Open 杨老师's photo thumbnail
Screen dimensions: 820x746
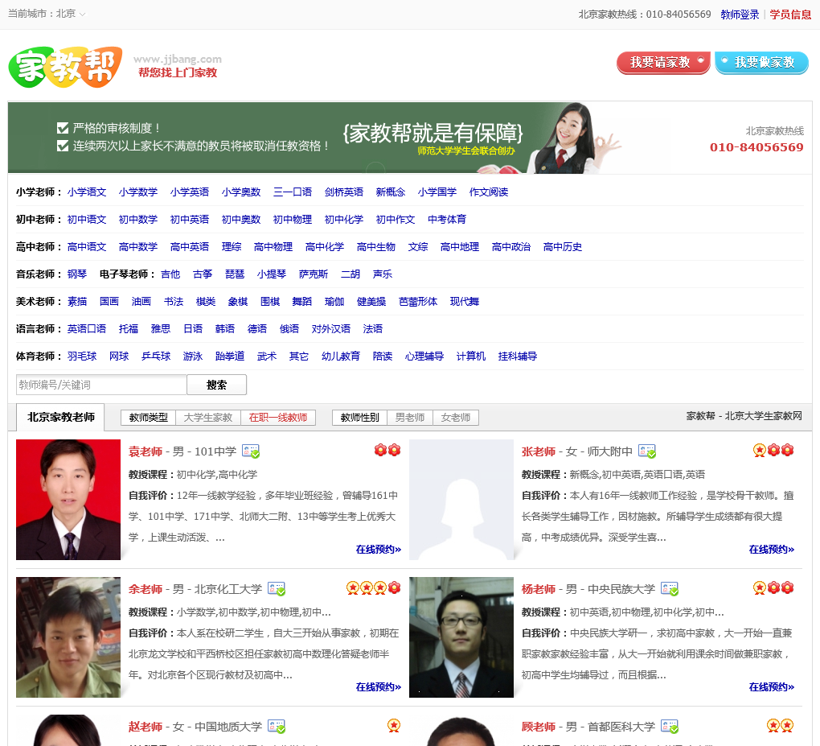pos(461,637)
